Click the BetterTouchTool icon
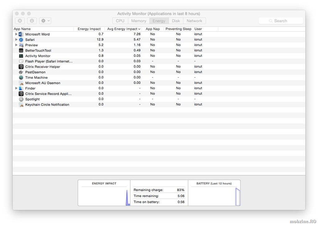The width and height of the screenshot is (318, 225). (x=21, y=51)
